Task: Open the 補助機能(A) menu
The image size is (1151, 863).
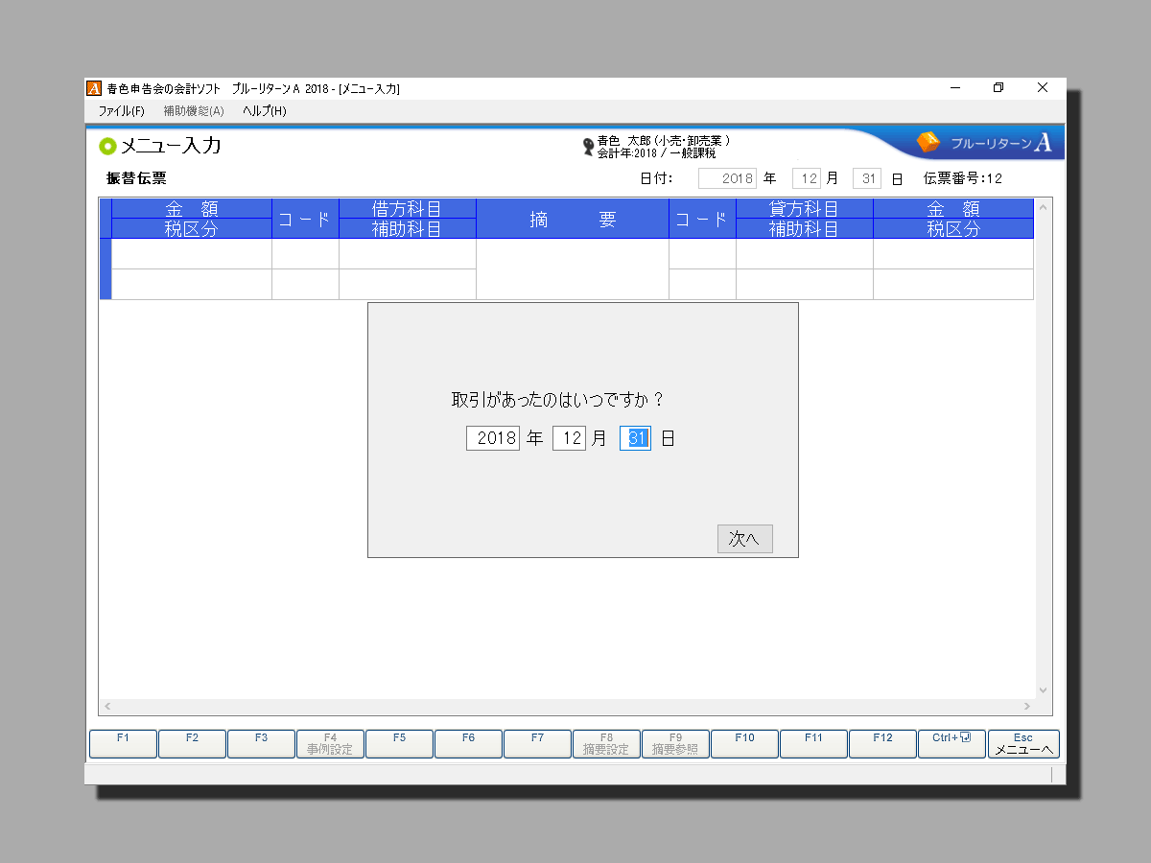Action: click(x=193, y=111)
